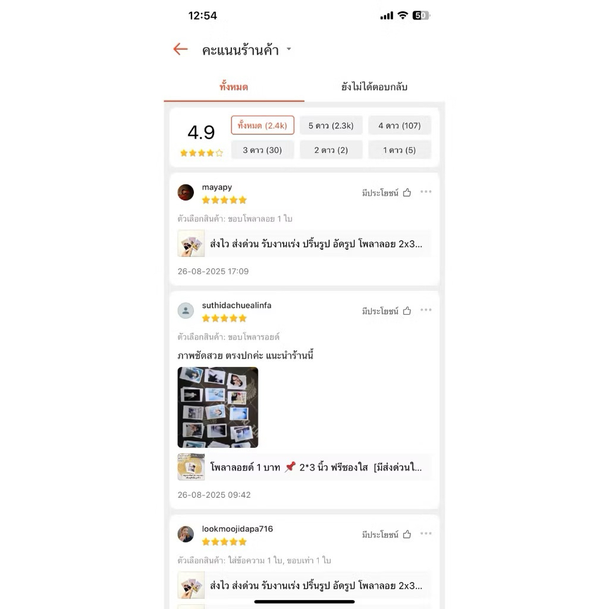Open more options on suthidachuealinfa's review
609x609 pixels.
(x=426, y=309)
